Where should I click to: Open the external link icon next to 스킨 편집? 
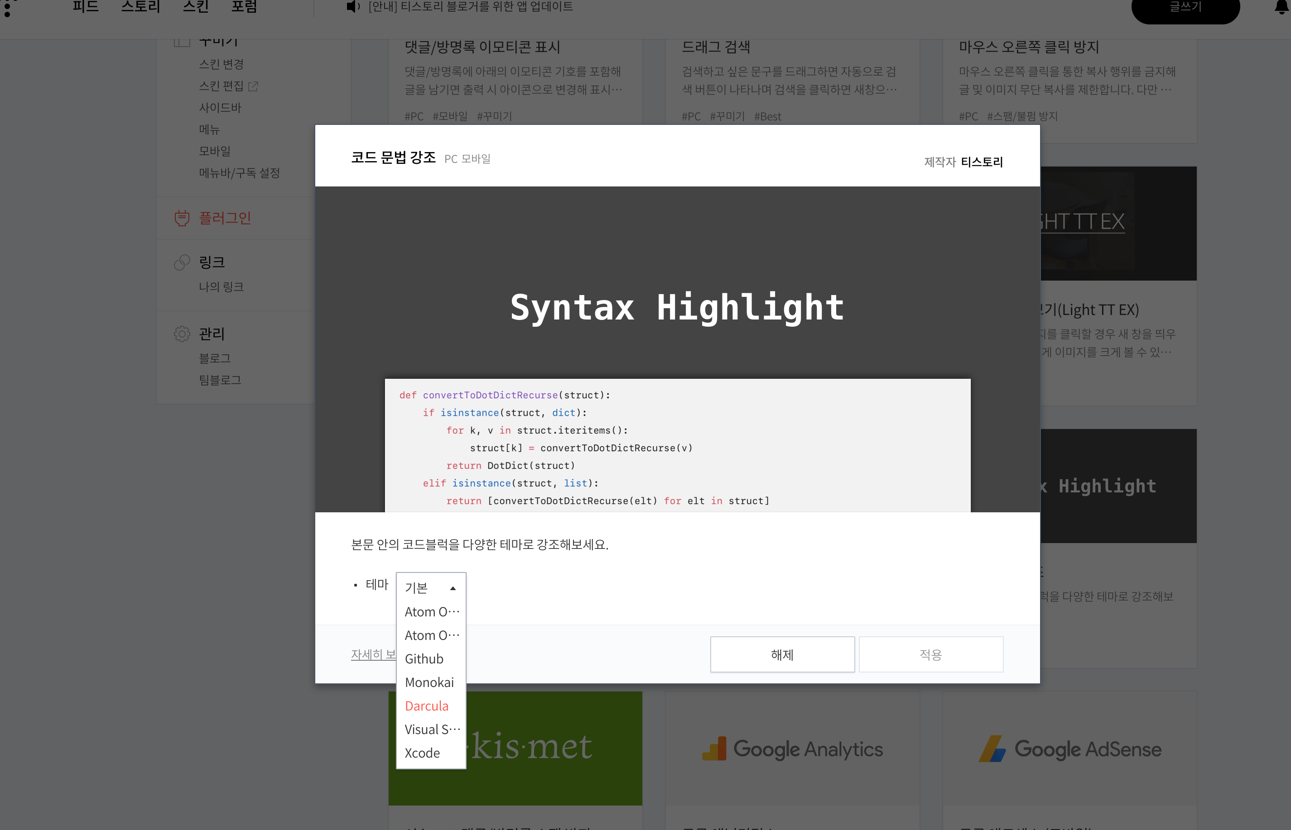[253, 86]
